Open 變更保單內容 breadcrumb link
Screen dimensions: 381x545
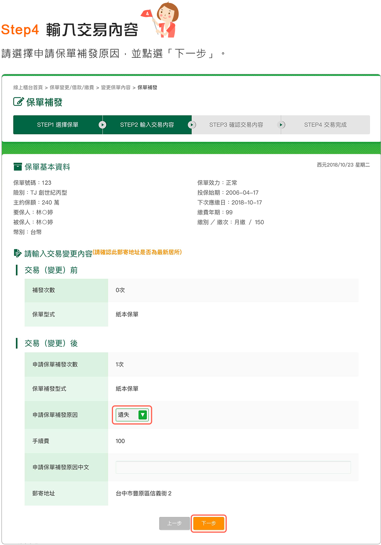[116, 87]
